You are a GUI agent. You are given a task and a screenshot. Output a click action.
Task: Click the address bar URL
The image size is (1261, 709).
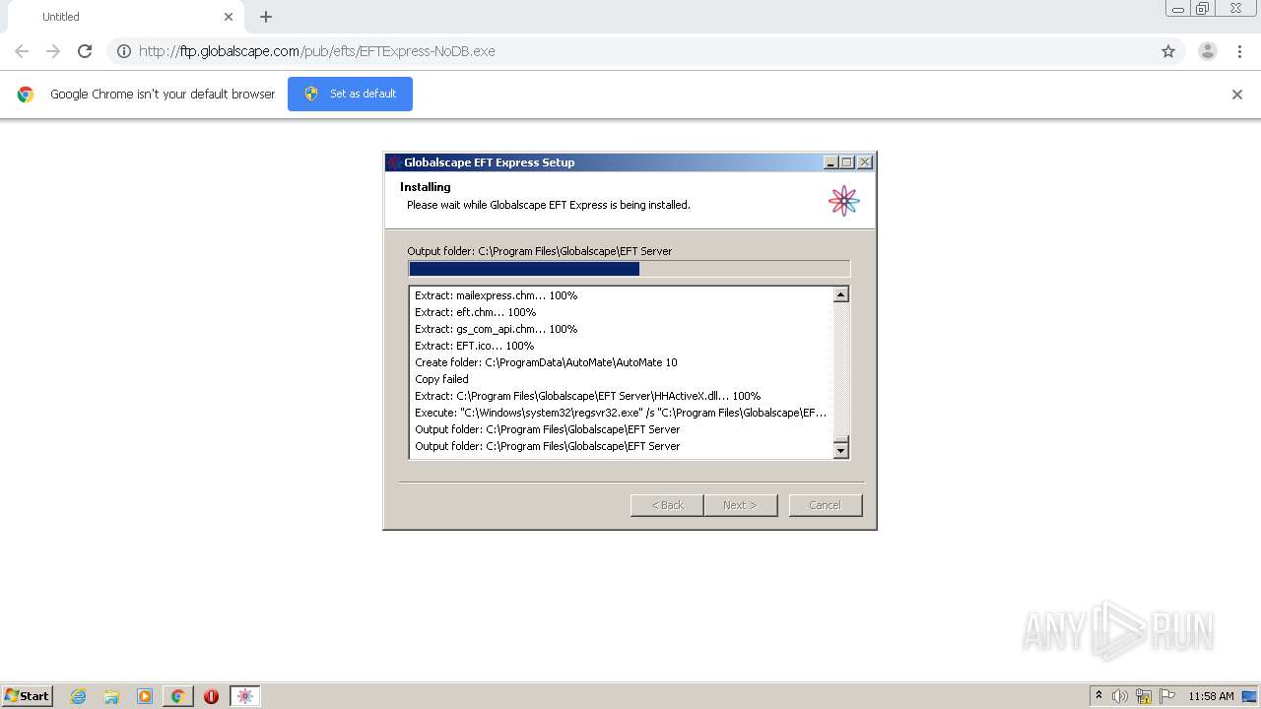(317, 51)
